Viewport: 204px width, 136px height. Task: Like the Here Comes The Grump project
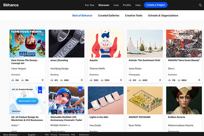pyautogui.click(x=13, y=80)
